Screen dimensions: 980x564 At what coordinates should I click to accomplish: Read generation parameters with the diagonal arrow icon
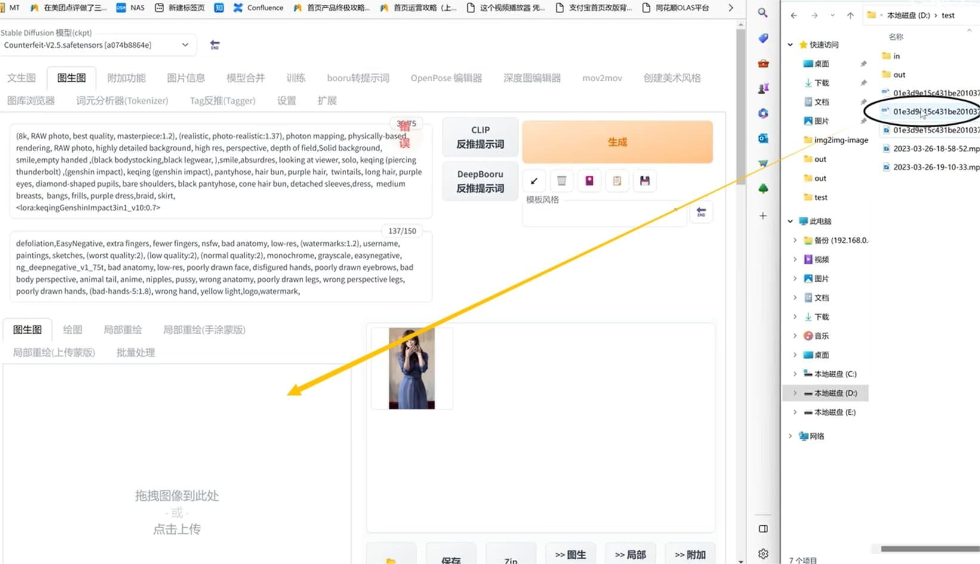click(534, 181)
